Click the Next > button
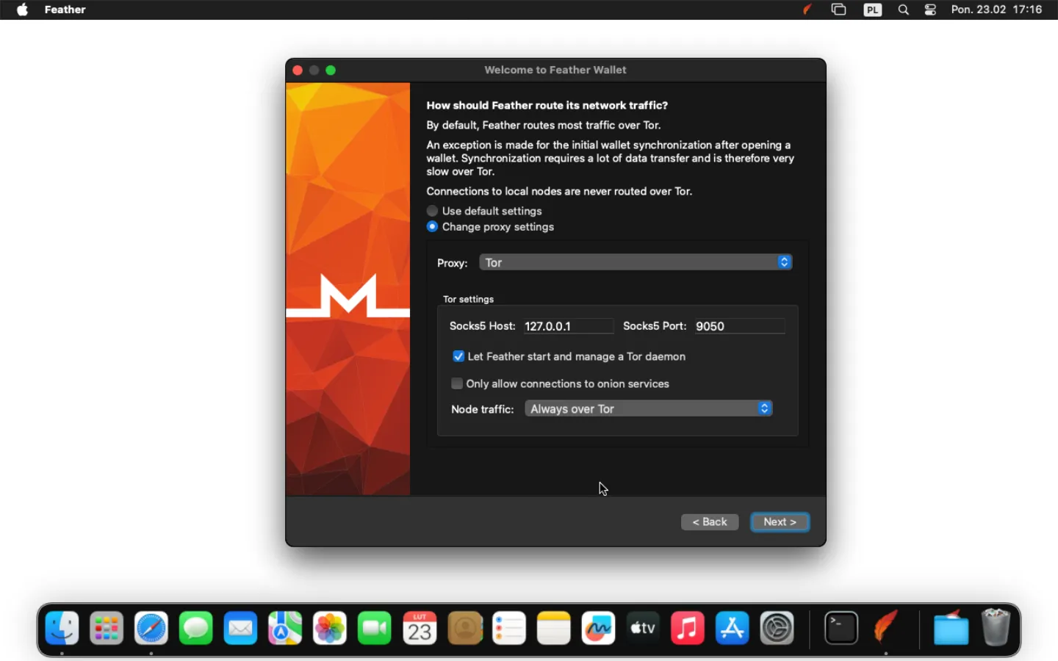Image resolution: width=1058 pixels, height=661 pixels. (780, 522)
